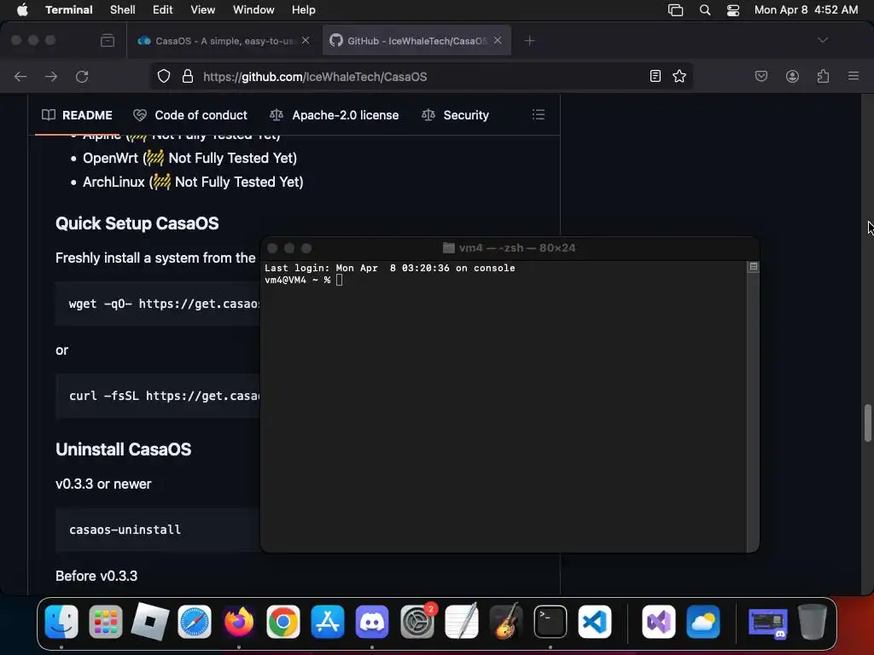Open the Help menu
The image size is (874, 655).
[303, 9]
